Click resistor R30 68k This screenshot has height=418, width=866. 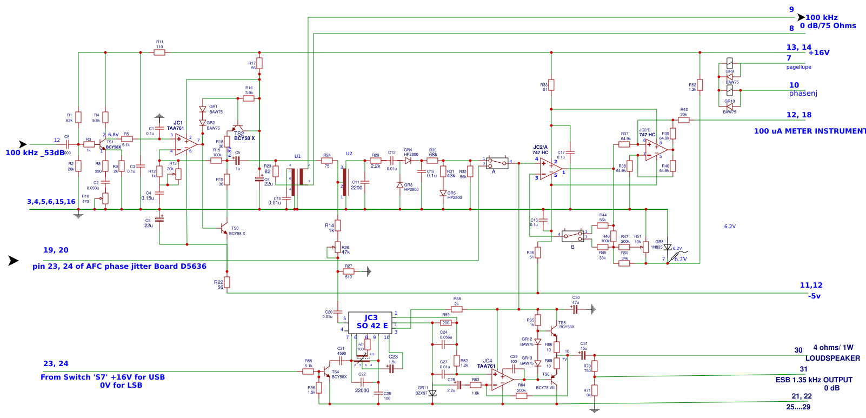432,161
